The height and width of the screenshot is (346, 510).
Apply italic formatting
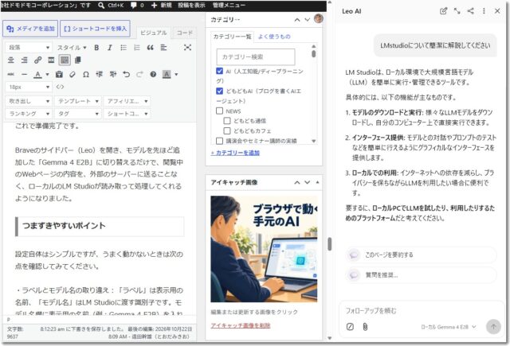(x=110, y=48)
